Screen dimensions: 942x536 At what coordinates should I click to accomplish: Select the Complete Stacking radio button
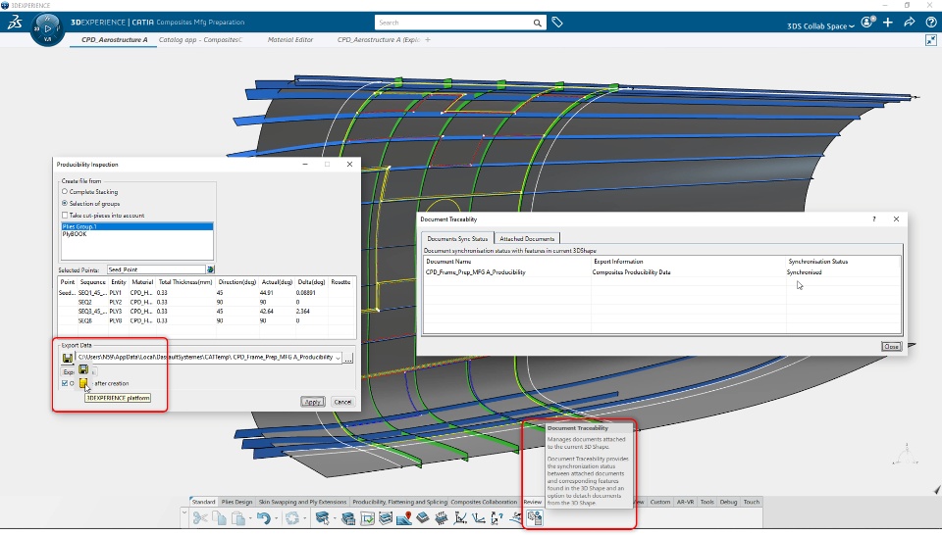[x=65, y=191]
